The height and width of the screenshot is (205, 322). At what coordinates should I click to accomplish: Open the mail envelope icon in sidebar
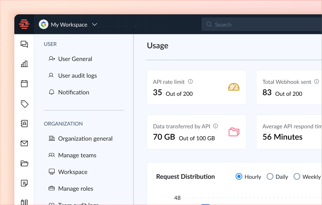[x=24, y=143]
